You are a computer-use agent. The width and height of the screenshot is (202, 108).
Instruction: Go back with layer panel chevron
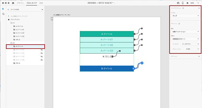coord(9,16)
